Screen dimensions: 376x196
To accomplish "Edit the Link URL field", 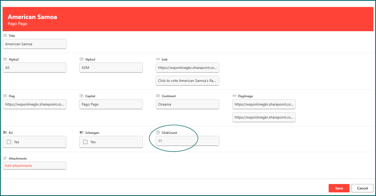I will coord(187,68).
